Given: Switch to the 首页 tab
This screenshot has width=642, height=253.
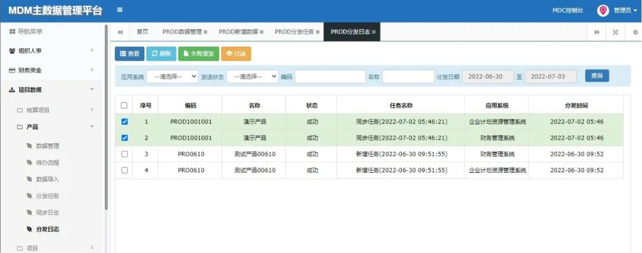Looking at the screenshot, I should (x=142, y=32).
